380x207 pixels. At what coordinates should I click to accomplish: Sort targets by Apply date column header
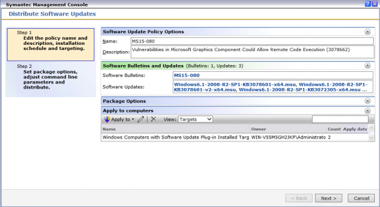(355, 129)
